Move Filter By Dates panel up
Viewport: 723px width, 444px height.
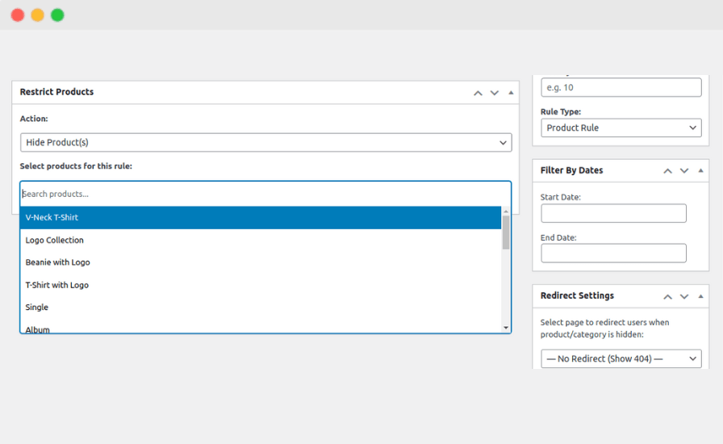[667, 171]
